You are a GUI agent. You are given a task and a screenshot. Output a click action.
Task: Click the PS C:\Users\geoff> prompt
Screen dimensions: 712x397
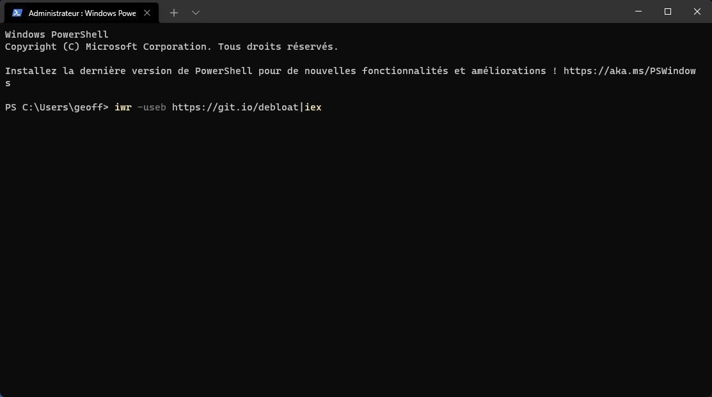(x=57, y=107)
